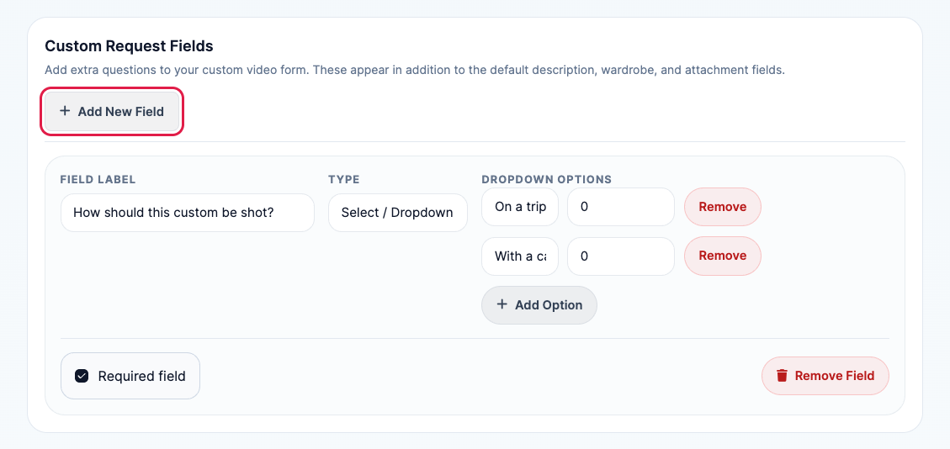Click the Add Option button
Image resolution: width=950 pixels, height=449 pixels.
[539, 305]
